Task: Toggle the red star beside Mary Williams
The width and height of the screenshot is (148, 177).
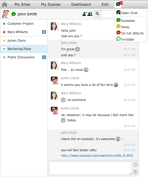Action: pos(4,32)
